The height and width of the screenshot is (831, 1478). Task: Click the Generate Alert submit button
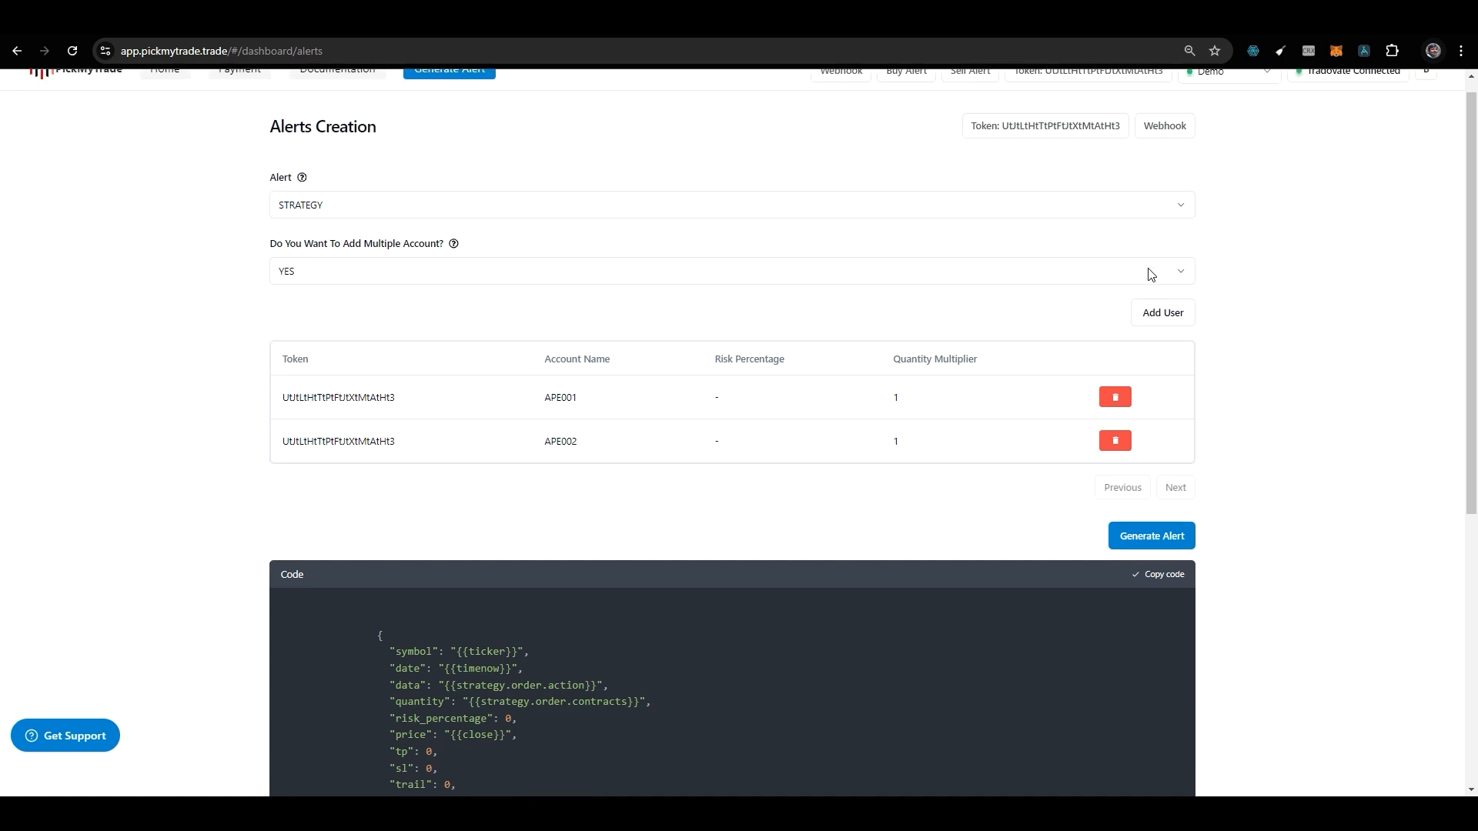(1151, 535)
